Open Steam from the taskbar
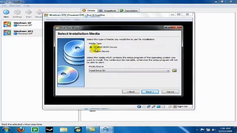The height and width of the screenshot is (133, 237). pyautogui.click(x=49, y=130)
